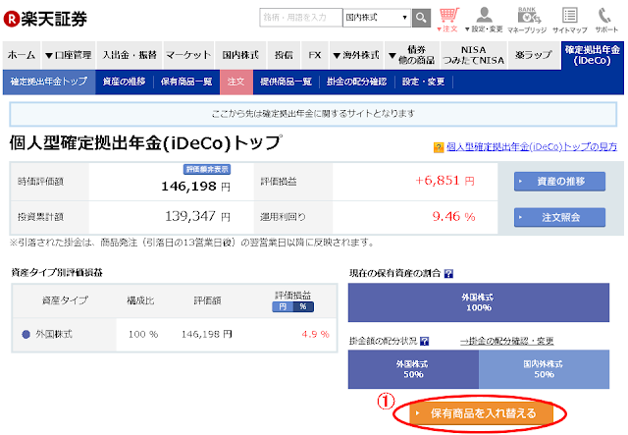Open the NISA つみたてNISA tab

pyautogui.click(x=473, y=55)
